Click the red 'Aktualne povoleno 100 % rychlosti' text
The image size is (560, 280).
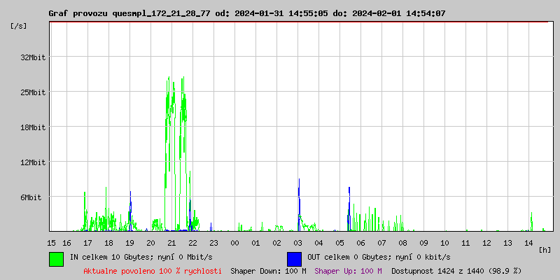153,271
